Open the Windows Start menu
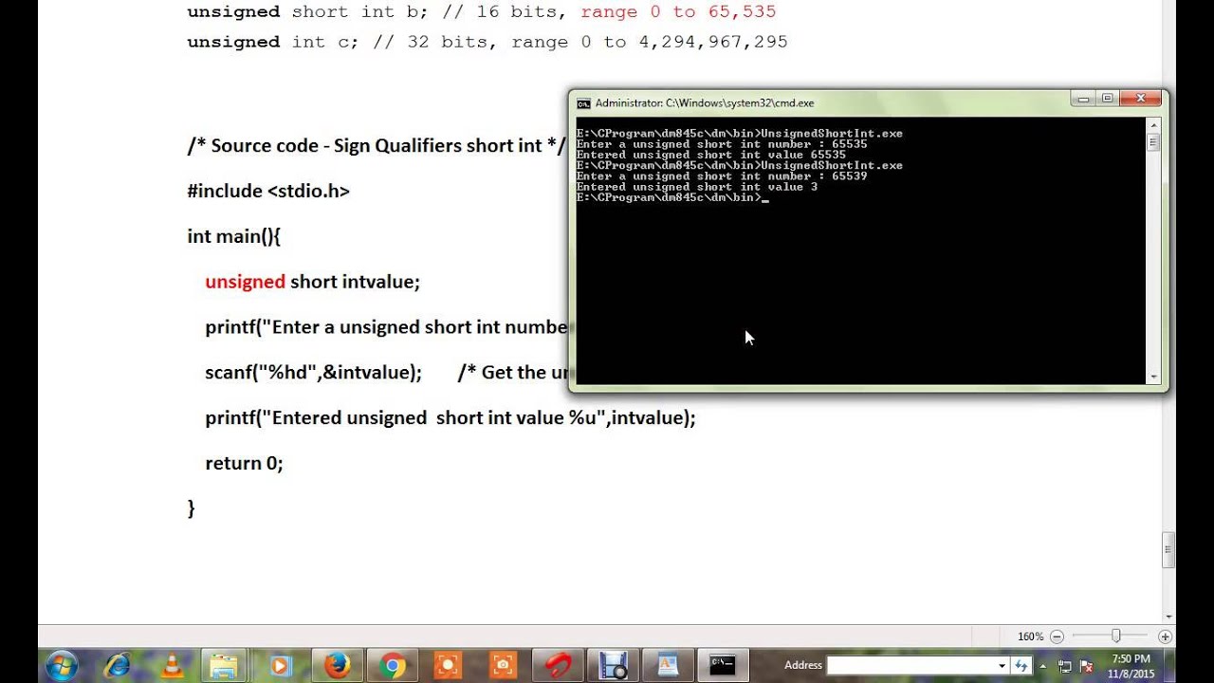This screenshot has width=1214, height=683. (x=61, y=665)
